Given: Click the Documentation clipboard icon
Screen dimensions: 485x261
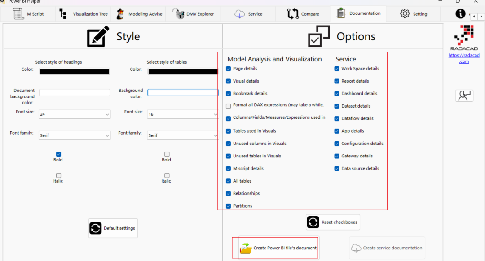Looking at the screenshot, I should pyautogui.click(x=341, y=13).
